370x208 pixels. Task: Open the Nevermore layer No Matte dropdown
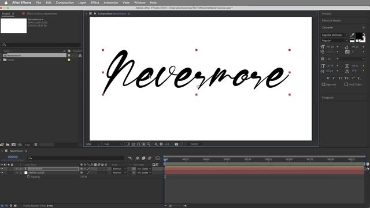click(x=144, y=169)
